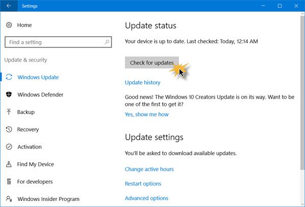Click the scrollbar up arrow

pyautogui.click(x=302, y=14)
